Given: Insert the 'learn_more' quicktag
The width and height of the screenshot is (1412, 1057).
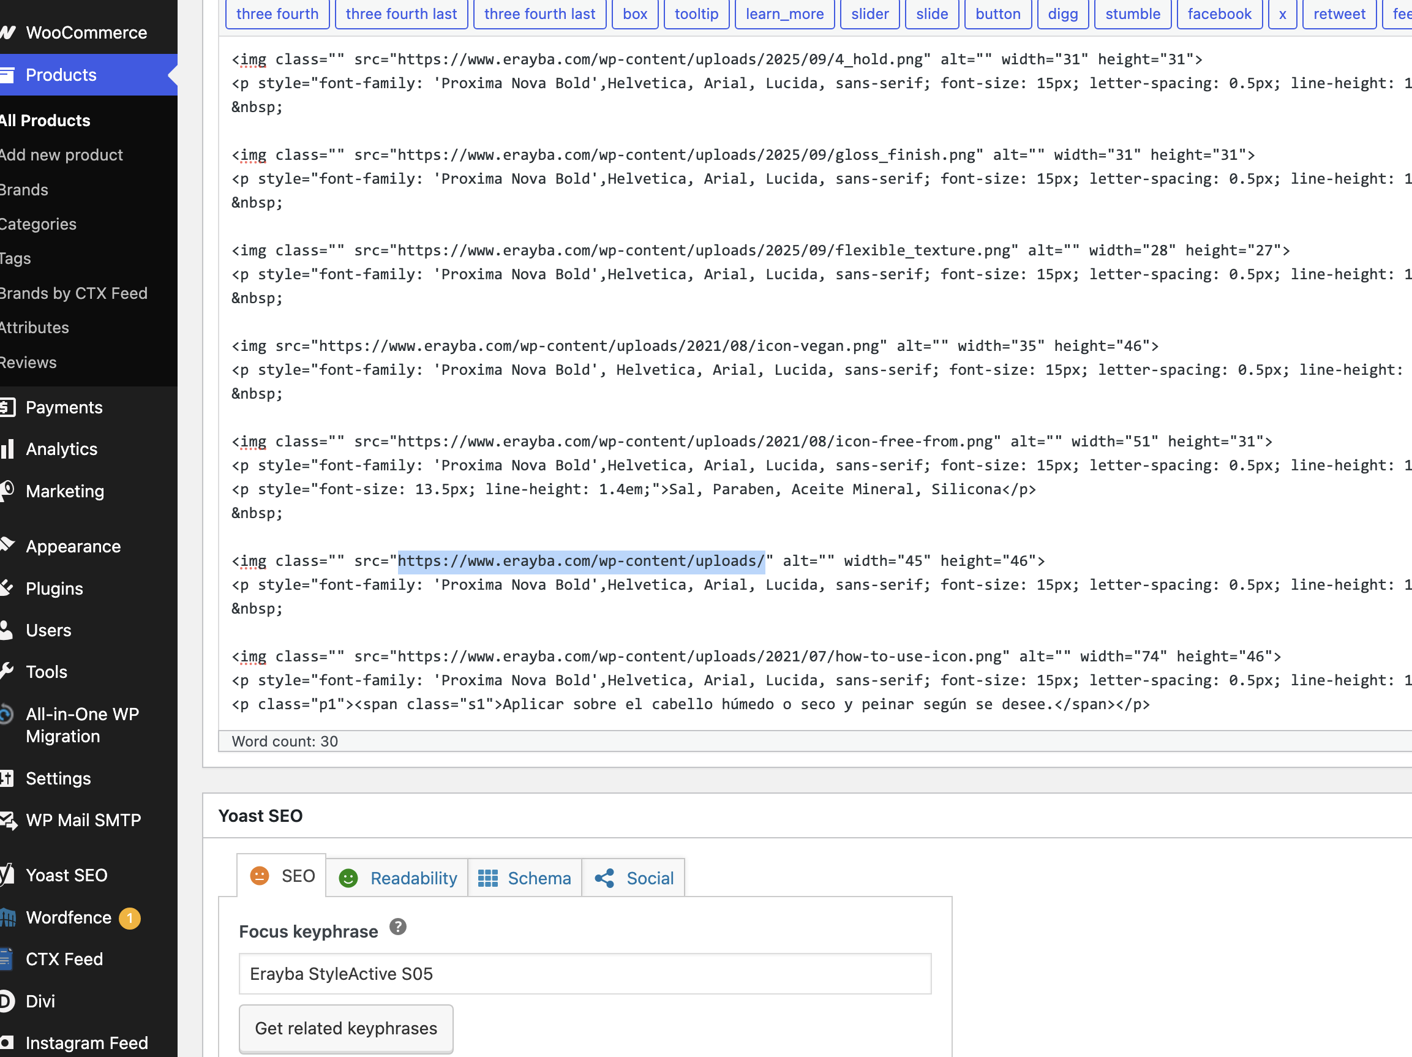Looking at the screenshot, I should [x=784, y=14].
